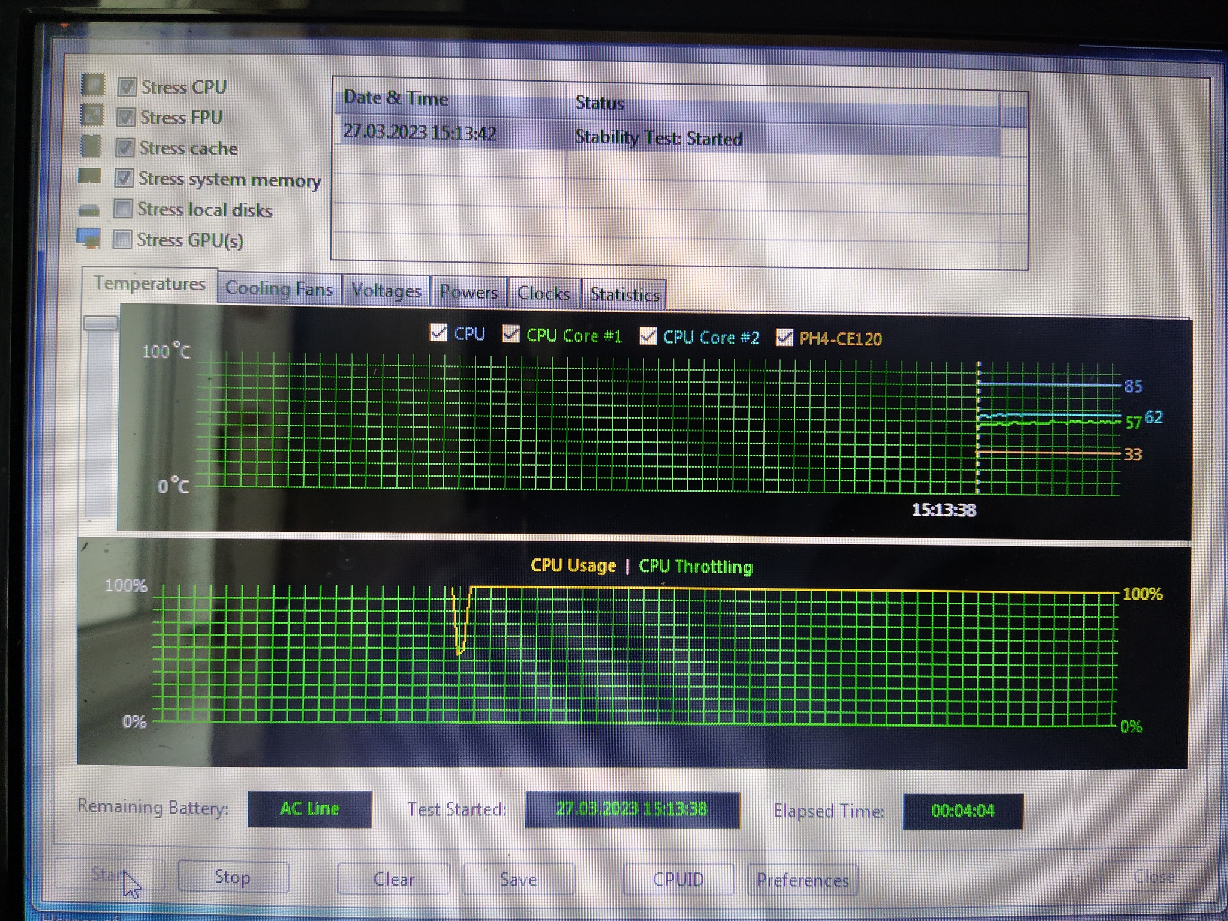Click the Close button at bottom right
1228x921 pixels.
pos(1154,877)
